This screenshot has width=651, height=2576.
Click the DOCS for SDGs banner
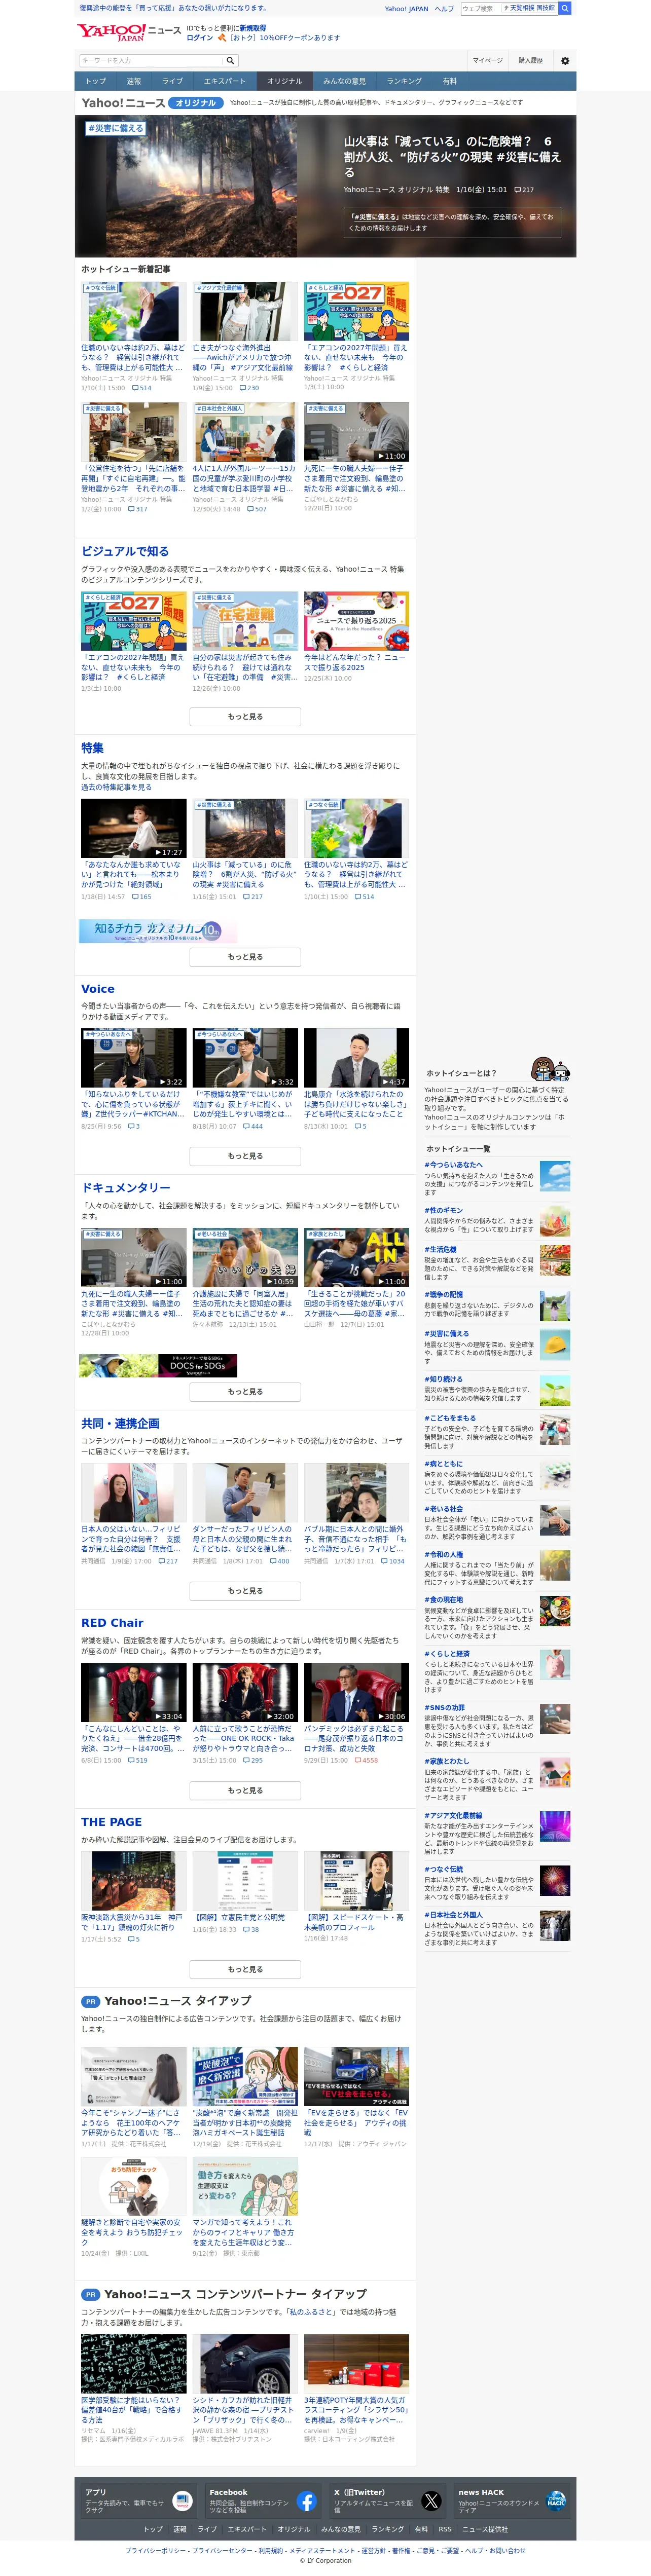click(157, 1365)
